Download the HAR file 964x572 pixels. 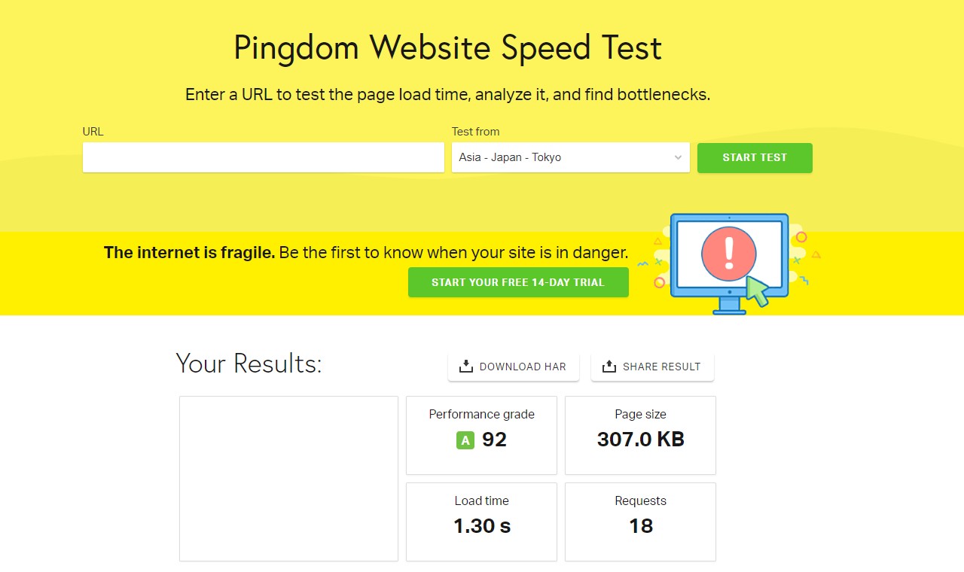[513, 367]
